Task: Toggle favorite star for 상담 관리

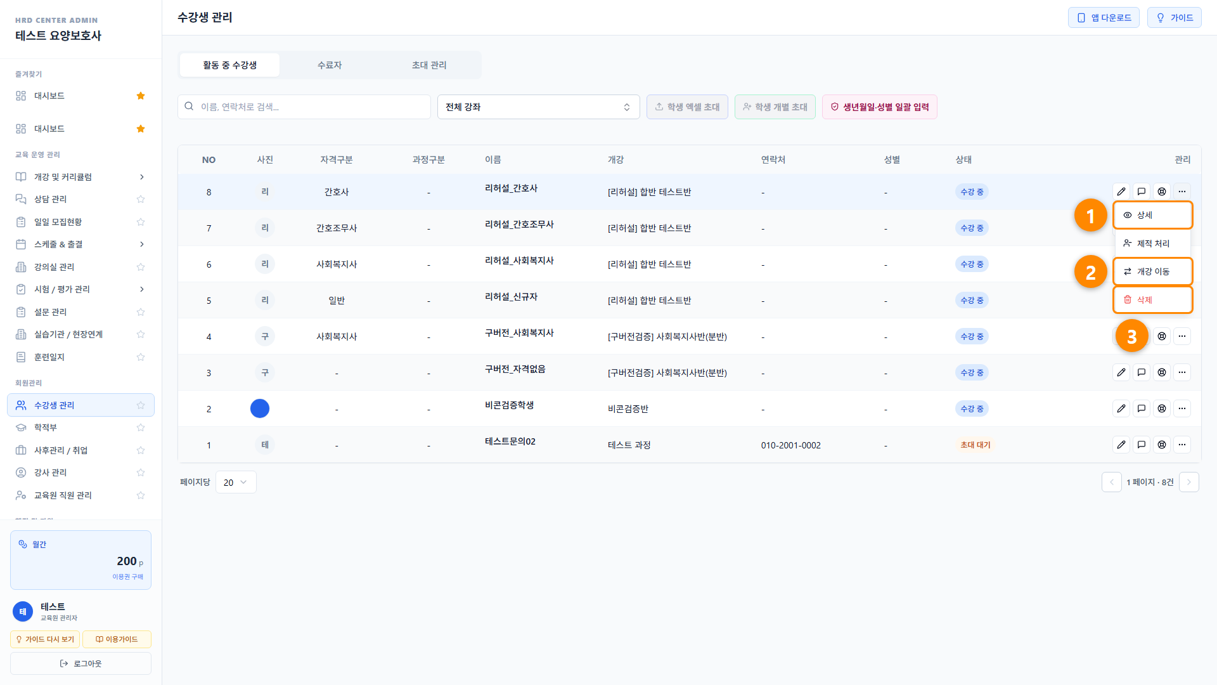Action: point(141,199)
